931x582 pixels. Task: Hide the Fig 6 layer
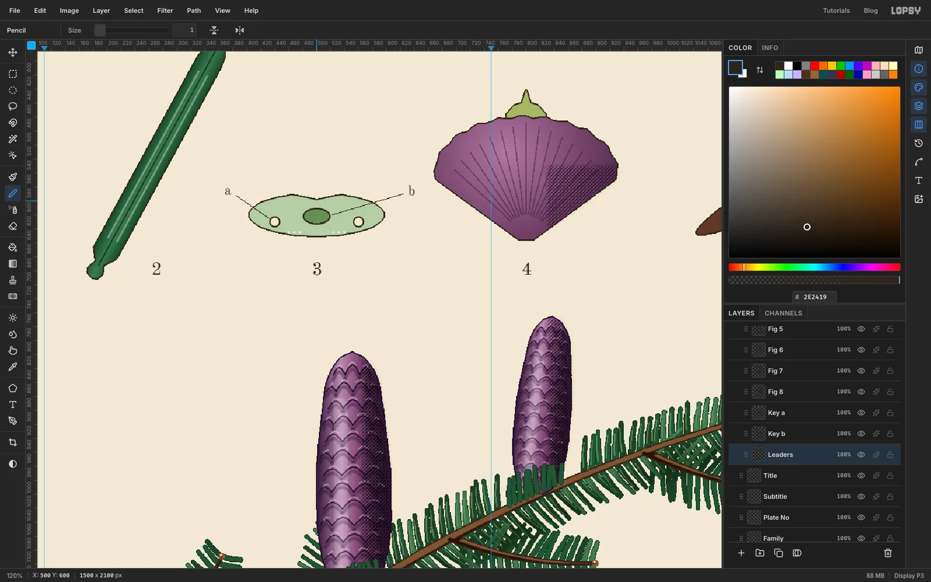pyautogui.click(x=861, y=350)
